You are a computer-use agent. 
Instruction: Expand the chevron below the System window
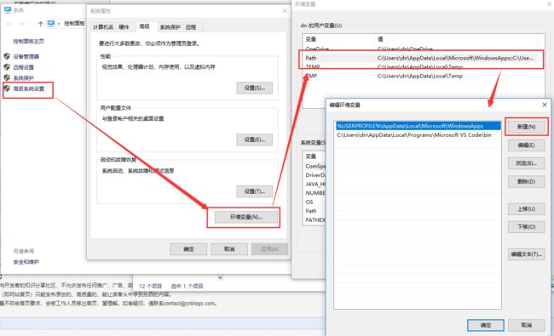220,277
